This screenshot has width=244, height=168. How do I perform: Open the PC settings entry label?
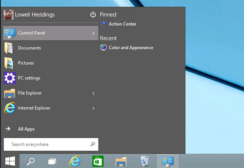point(29,78)
